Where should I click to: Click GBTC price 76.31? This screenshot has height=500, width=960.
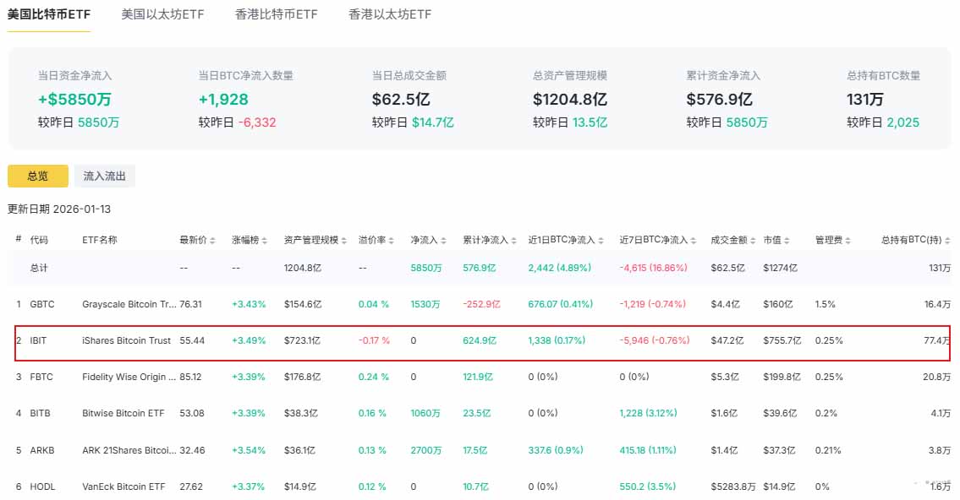[191, 304]
